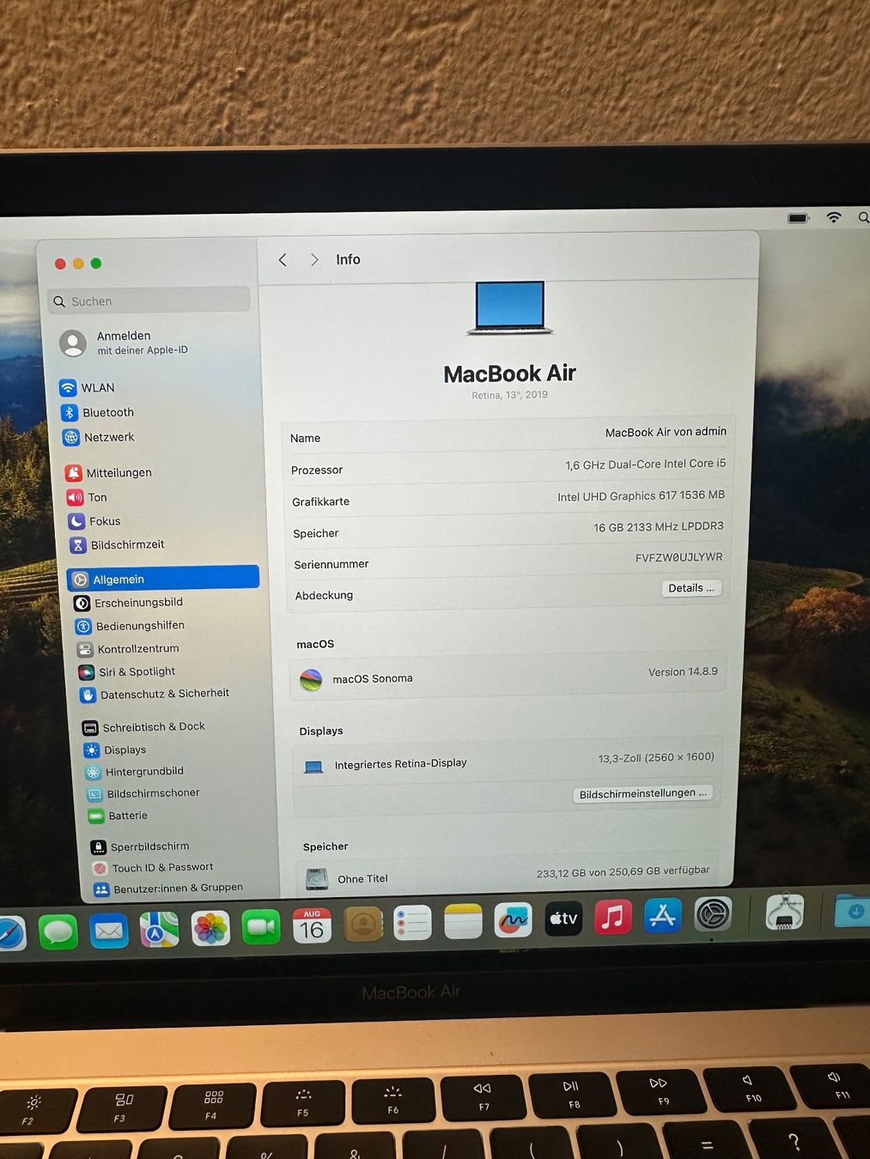Open Mitteilungen settings

[108, 472]
